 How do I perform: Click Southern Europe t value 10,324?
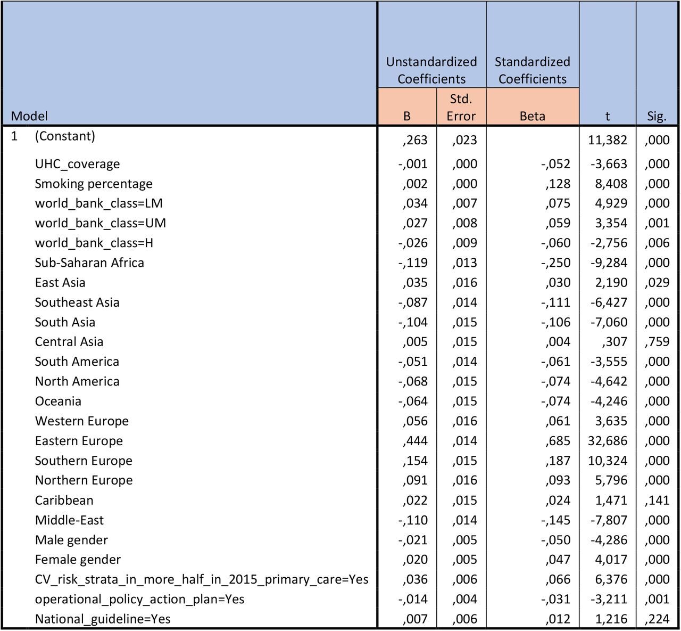608,461
